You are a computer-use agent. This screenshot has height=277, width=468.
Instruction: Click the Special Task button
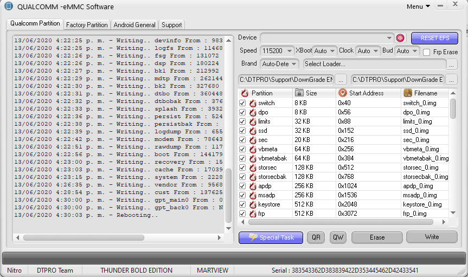[271, 237]
